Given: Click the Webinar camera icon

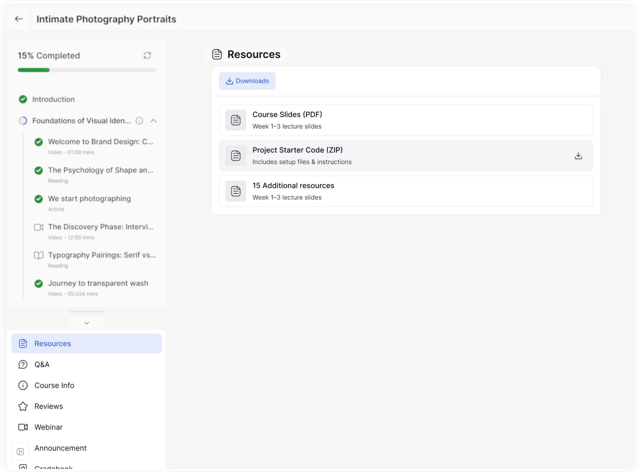Looking at the screenshot, I should tap(23, 427).
